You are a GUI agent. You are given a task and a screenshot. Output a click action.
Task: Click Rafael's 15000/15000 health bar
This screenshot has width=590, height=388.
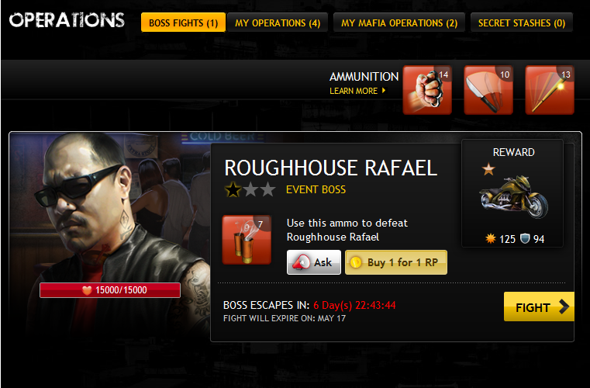110,290
